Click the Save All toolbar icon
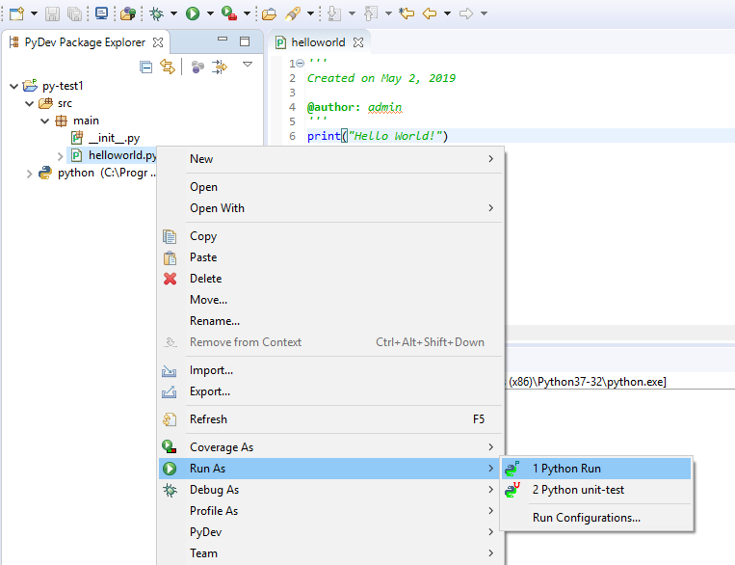The height and width of the screenshot is (565, 735). [x=74, y=13]
